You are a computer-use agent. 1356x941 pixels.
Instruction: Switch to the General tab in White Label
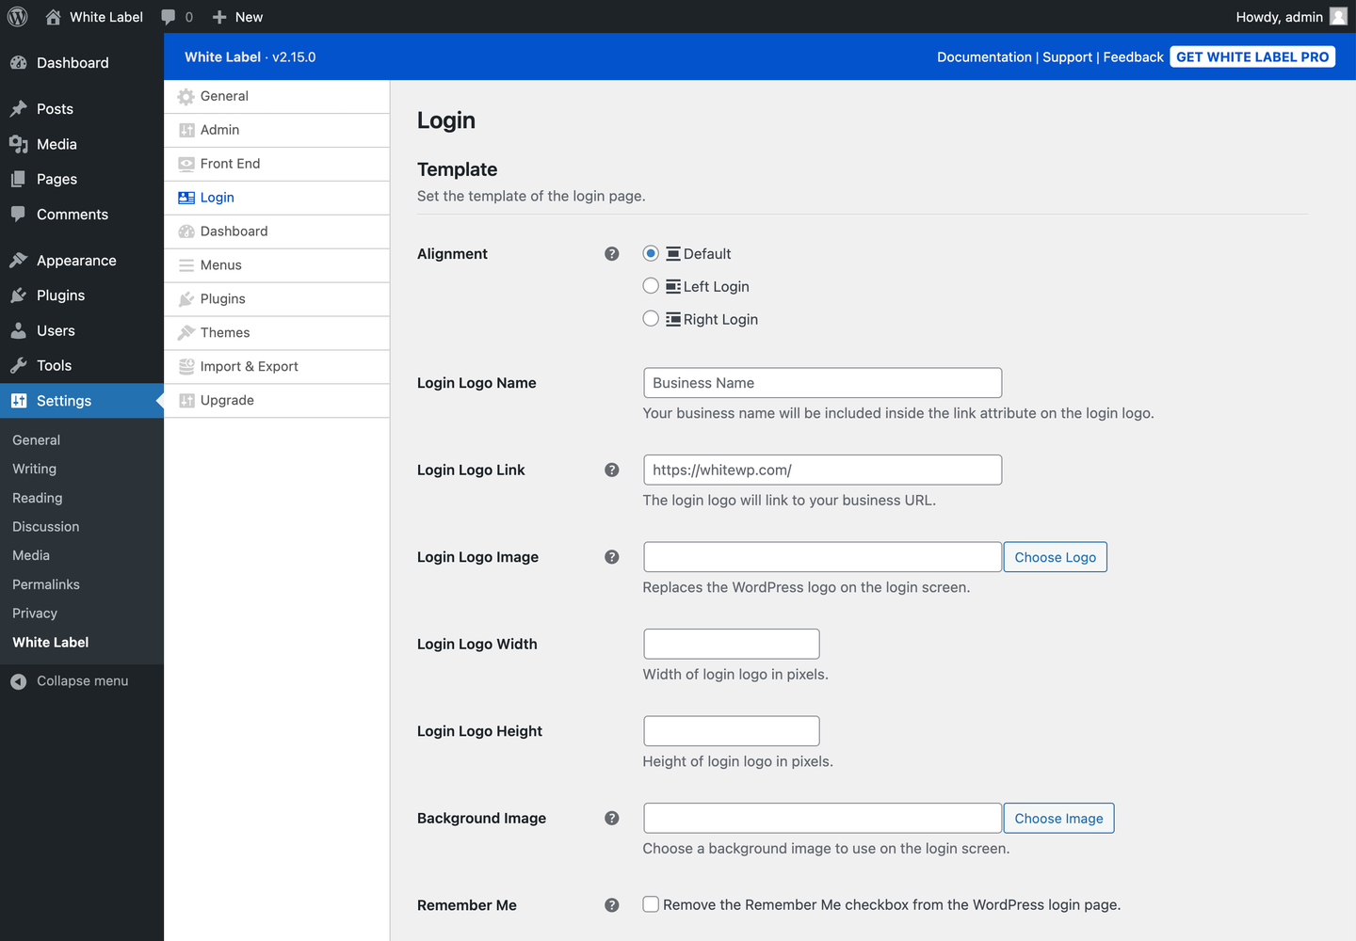(x=223, y=96)
